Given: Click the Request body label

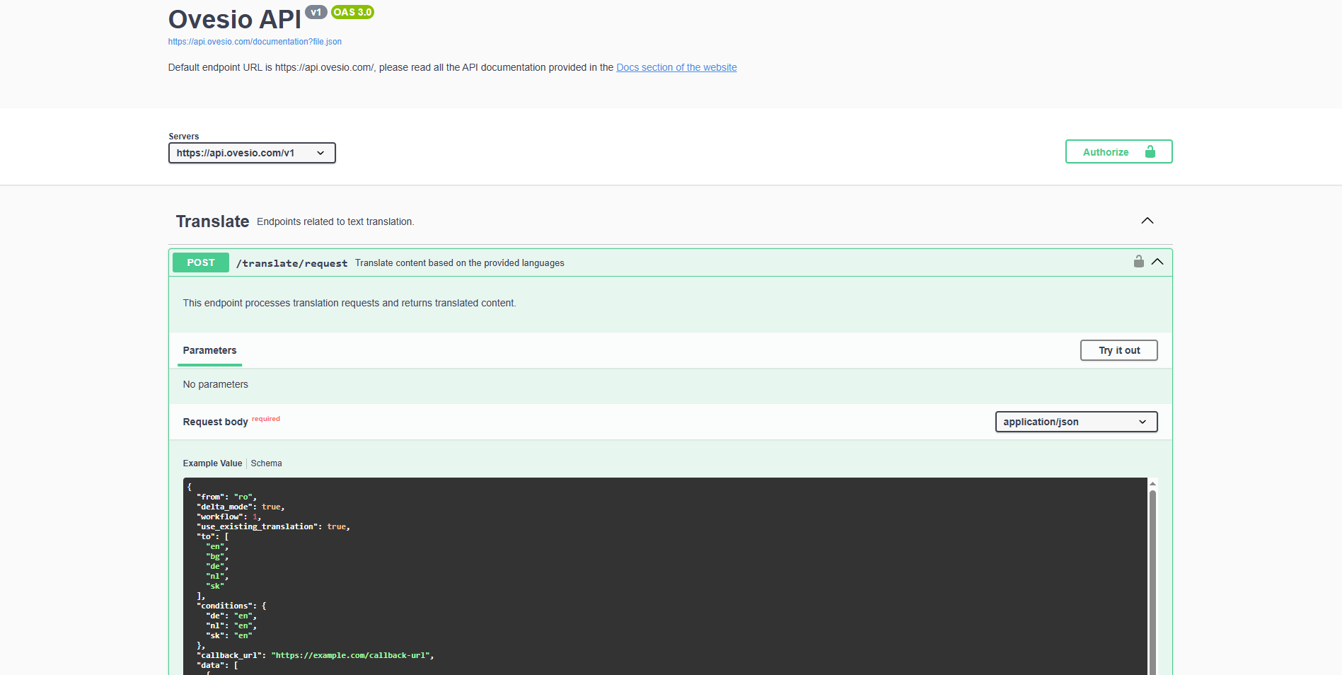Looking at the screenshot, I should [x=215, y=422].
